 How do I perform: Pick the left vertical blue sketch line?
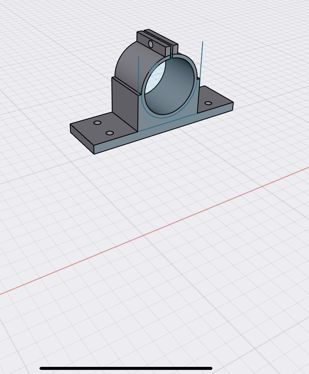coord(139,76)
